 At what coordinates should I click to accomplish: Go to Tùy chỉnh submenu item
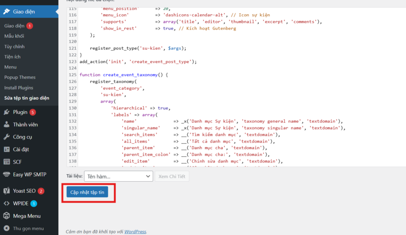[x=14, y=46]
